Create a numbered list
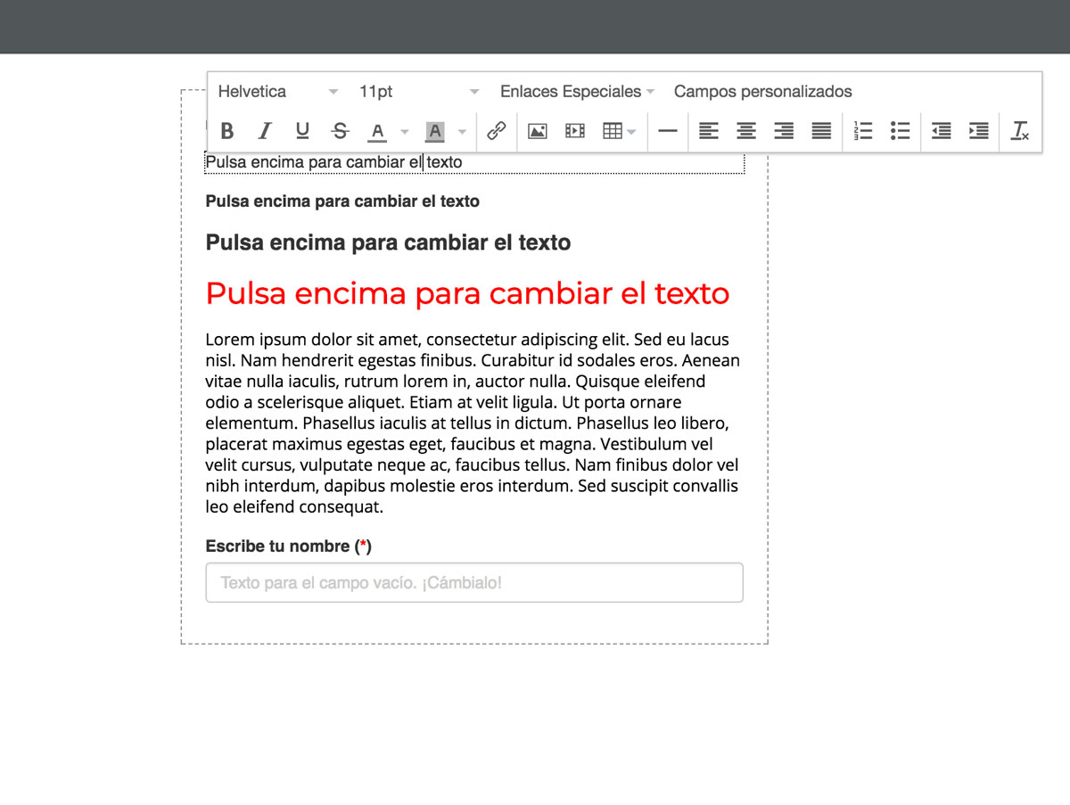Screen dimensions: 1070x805 point(862,131)
